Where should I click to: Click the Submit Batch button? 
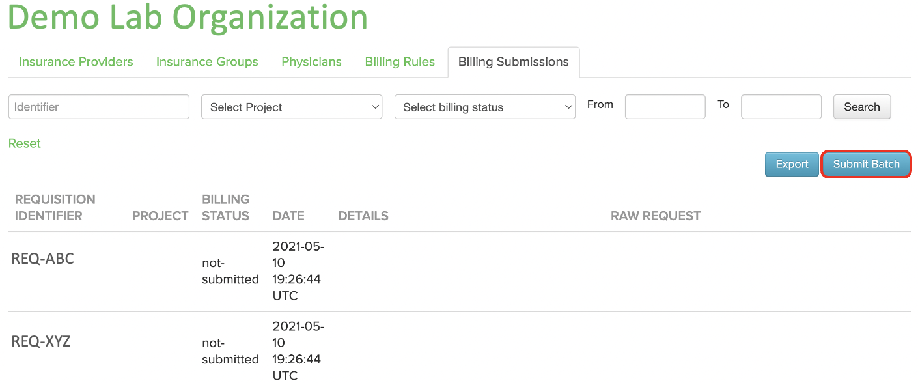point(866,164)
